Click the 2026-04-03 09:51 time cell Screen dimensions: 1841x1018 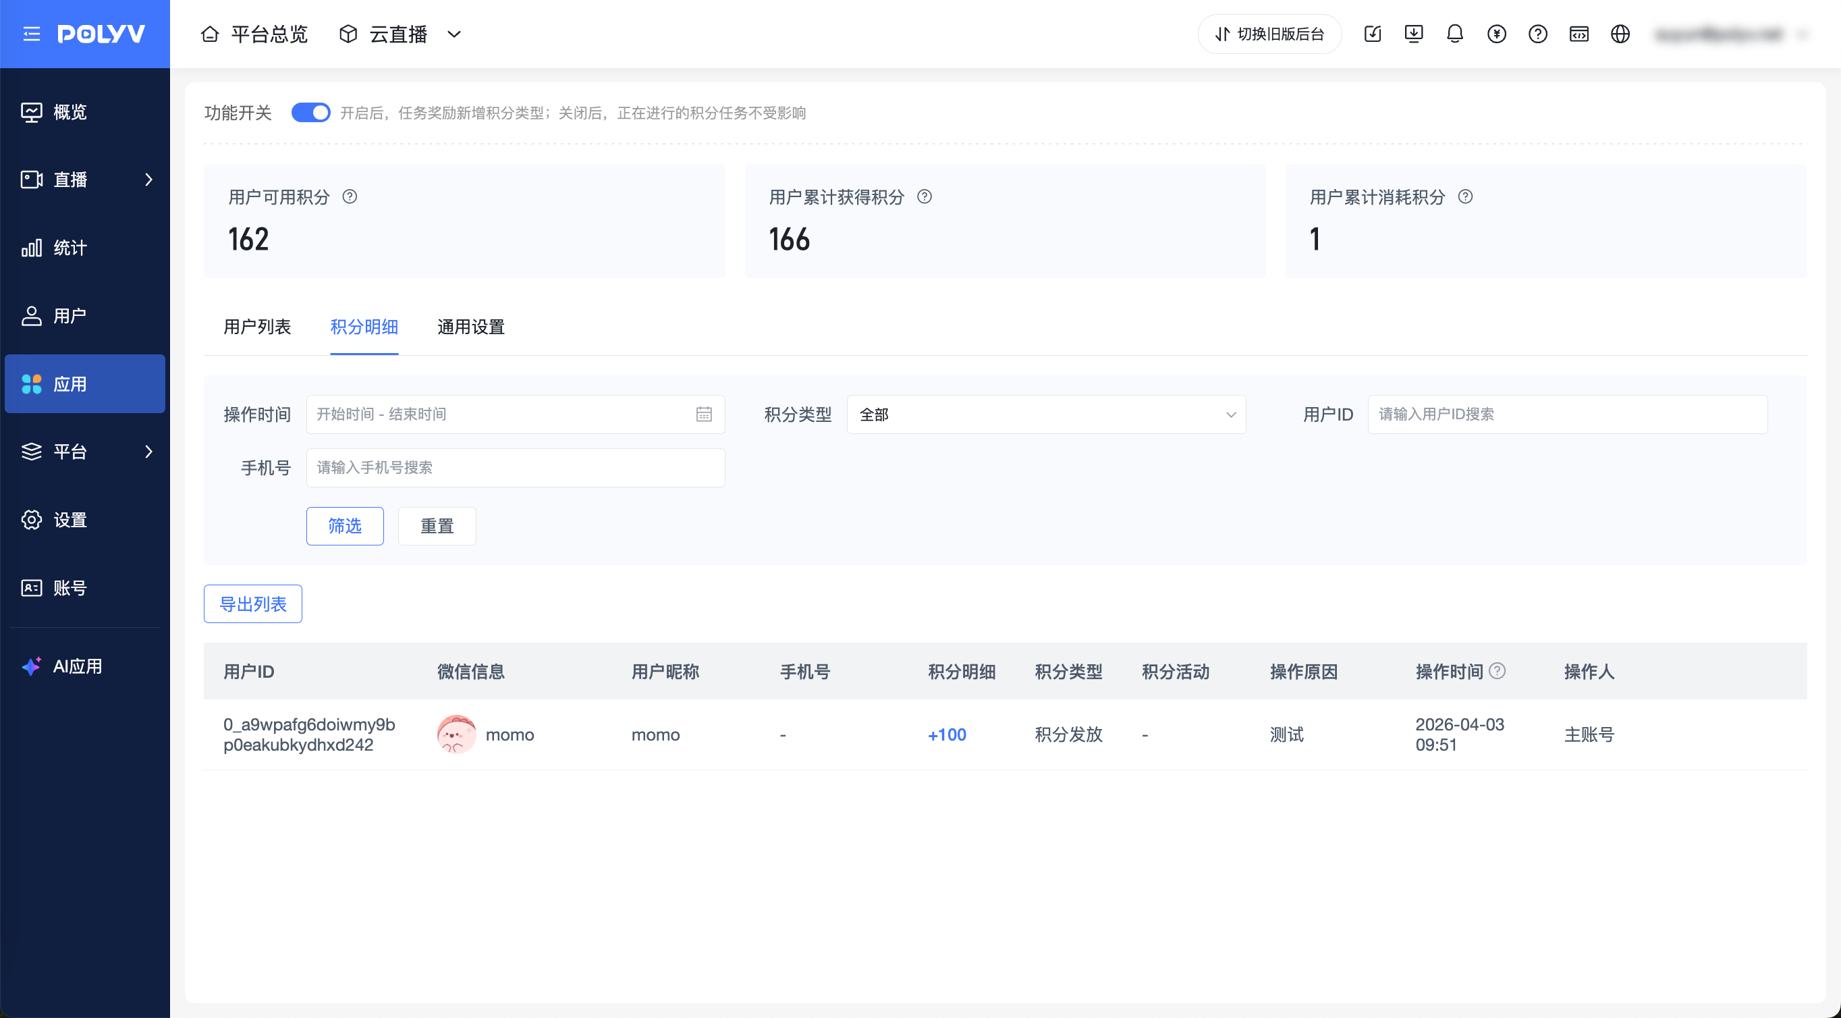[x=1459, y=734]
